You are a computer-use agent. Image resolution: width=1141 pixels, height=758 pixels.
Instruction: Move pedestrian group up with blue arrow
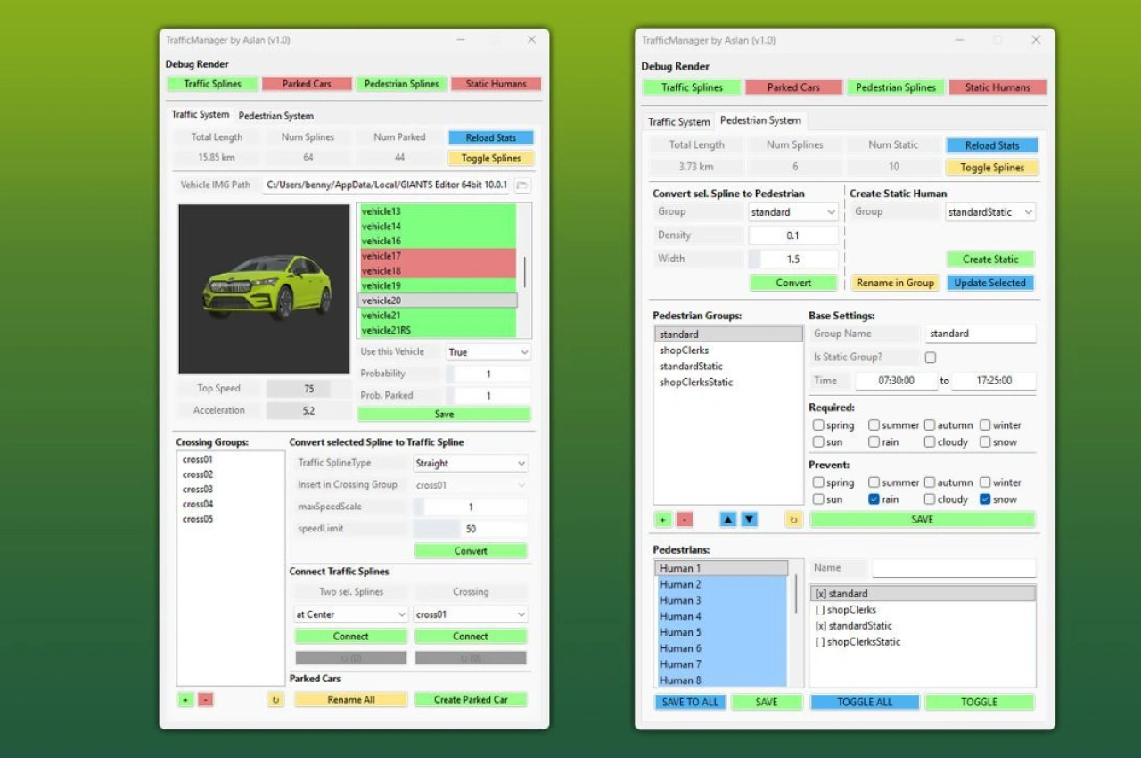point(728,519)
